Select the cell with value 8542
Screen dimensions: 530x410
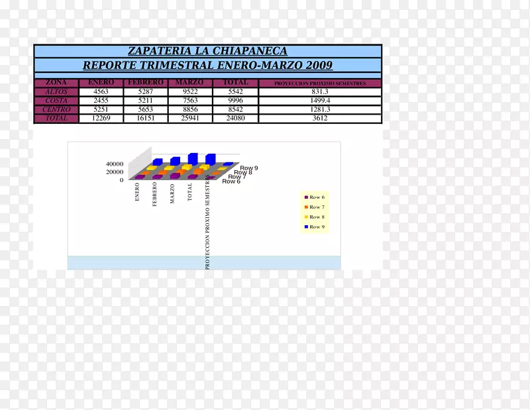pyautogui.click(x=235, y=109)
